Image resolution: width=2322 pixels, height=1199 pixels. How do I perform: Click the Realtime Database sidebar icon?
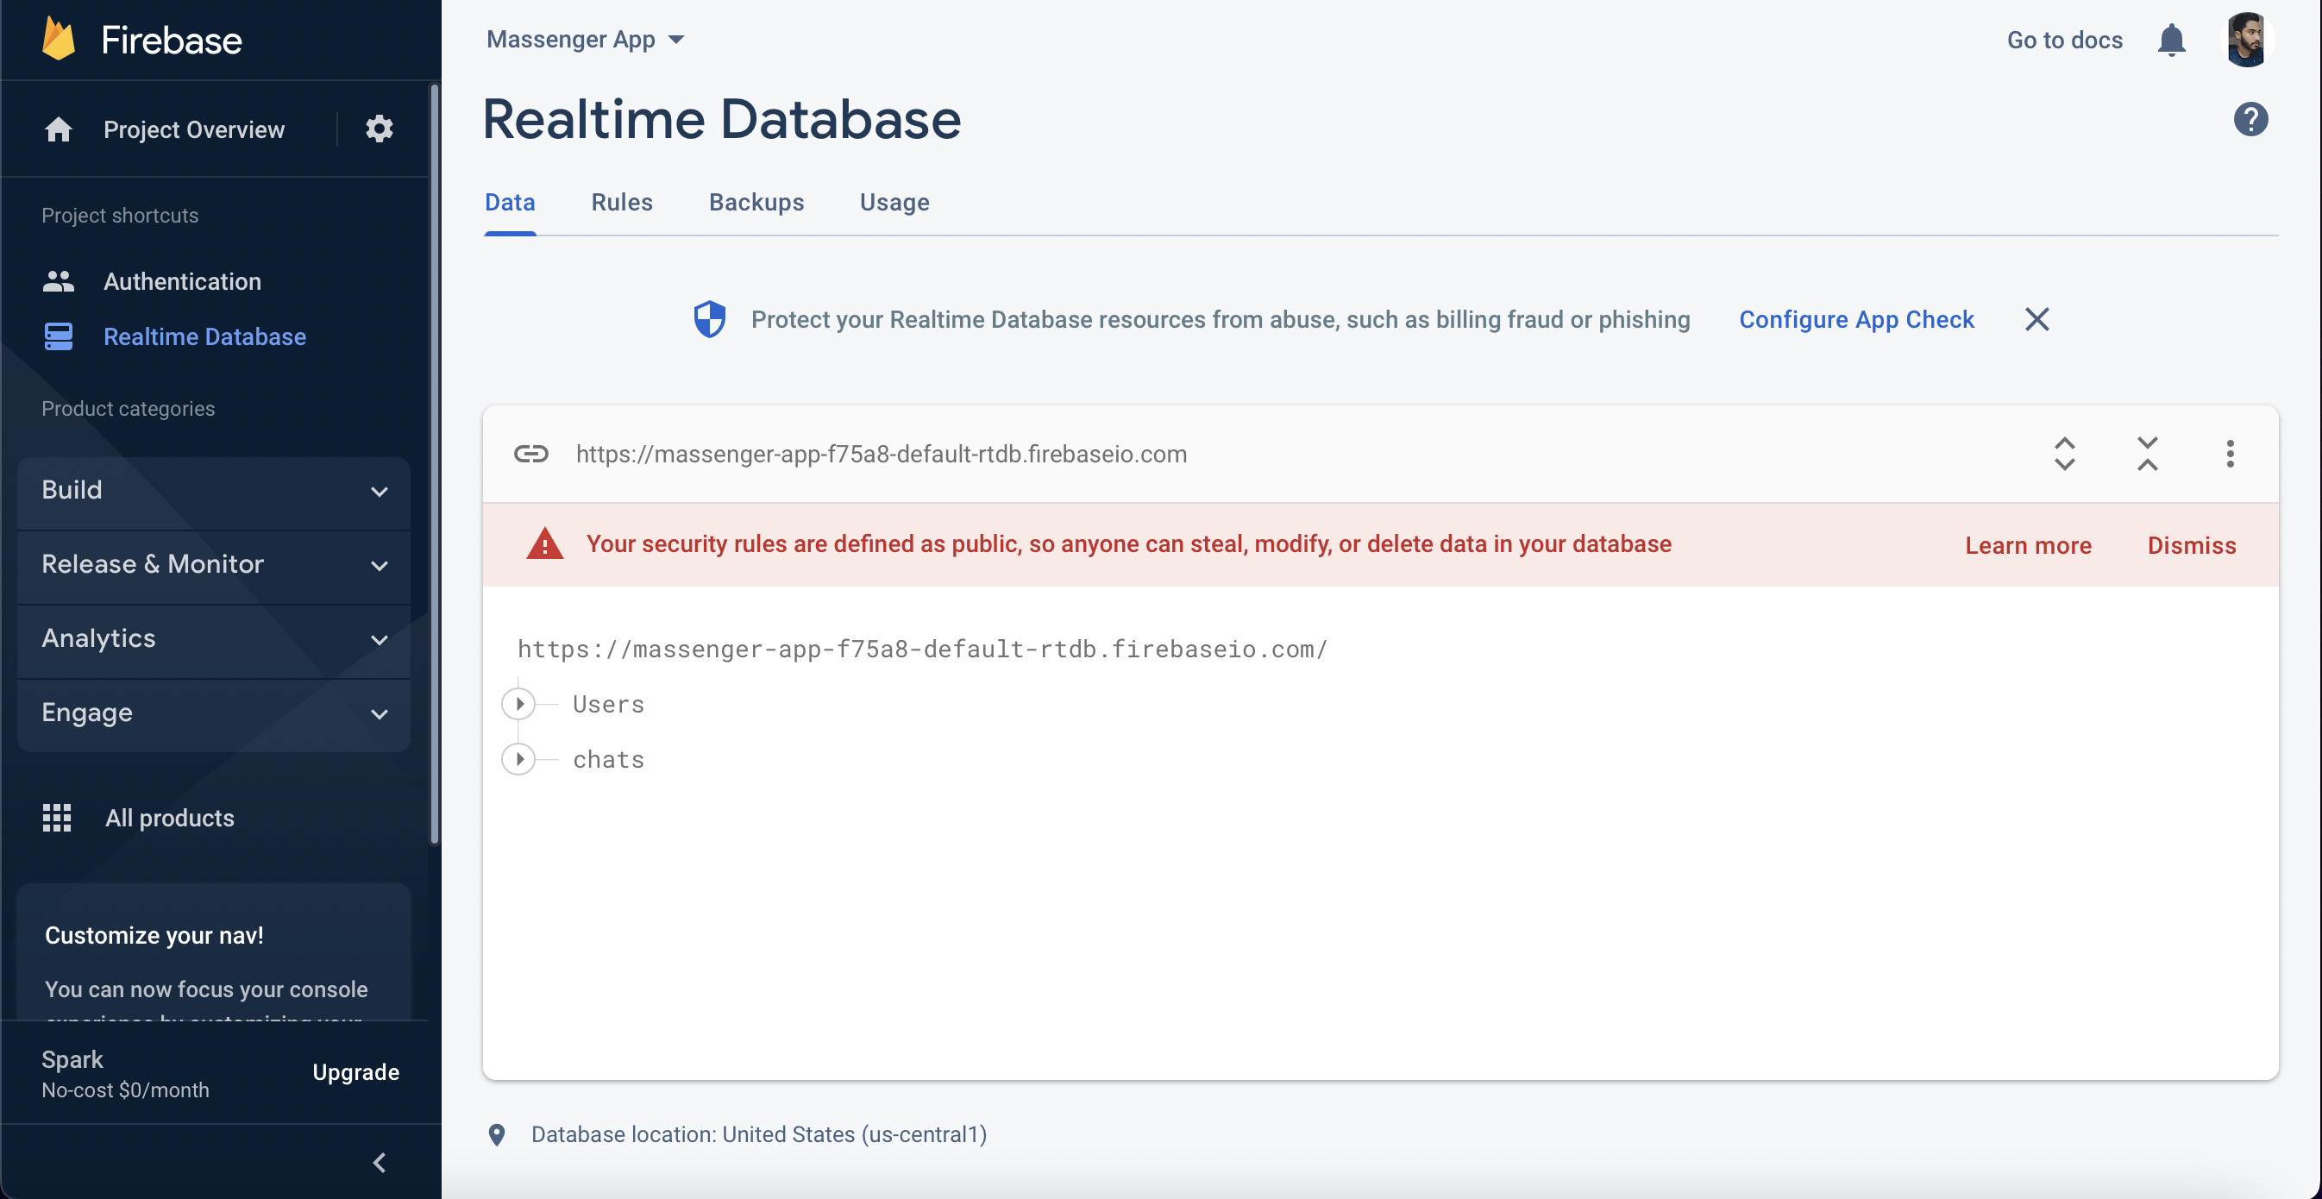tap(57, 336)
